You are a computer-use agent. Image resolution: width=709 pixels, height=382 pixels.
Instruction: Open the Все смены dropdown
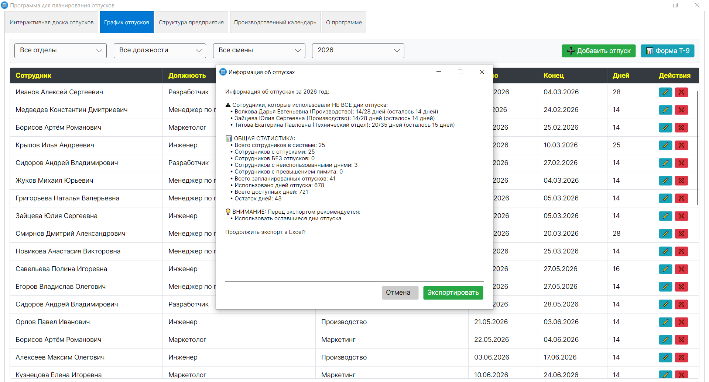point(259,51)
